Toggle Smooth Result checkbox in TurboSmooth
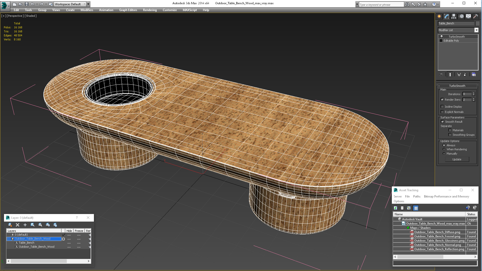The width and height of the screenshot is (482, 271). [x=443, y=121]
